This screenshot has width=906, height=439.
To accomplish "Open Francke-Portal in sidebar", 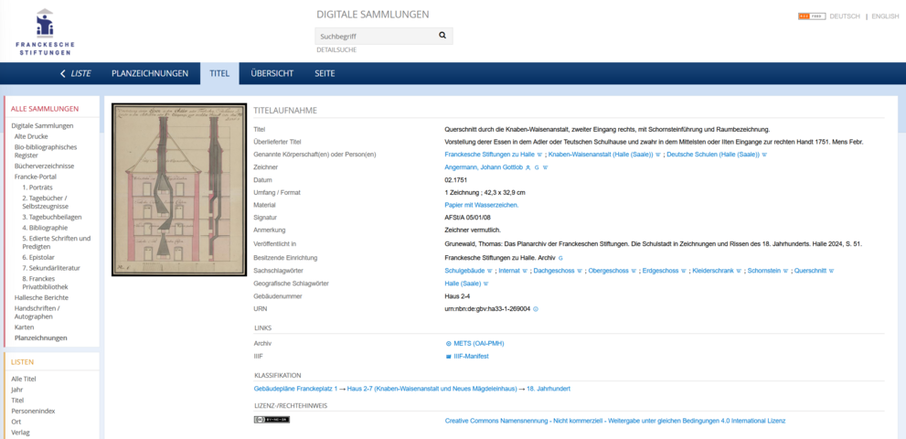I will pos(36,177).
